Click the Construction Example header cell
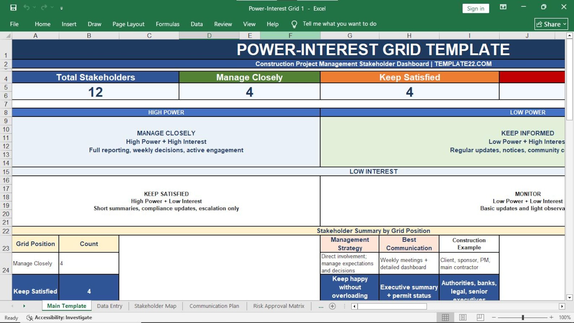Viewport: 574px width, 323px height. click(x=469, y=244)
